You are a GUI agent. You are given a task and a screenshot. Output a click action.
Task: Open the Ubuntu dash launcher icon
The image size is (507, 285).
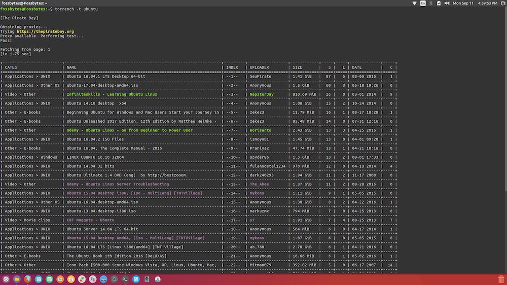coord(6,279)
